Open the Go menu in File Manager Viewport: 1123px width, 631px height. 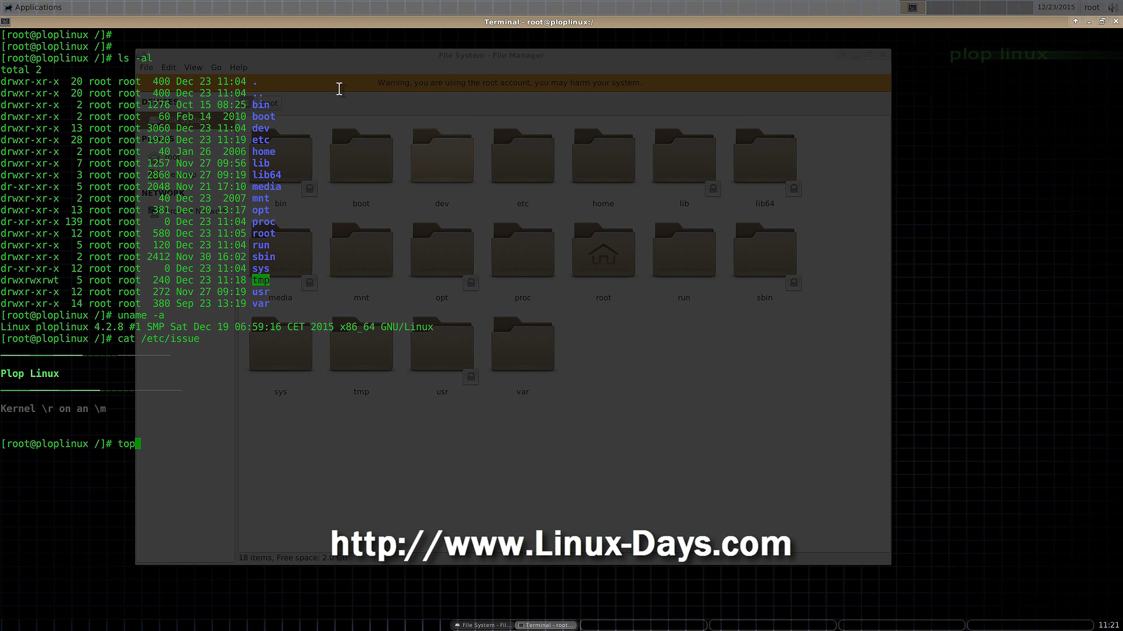tap(216, 67)
